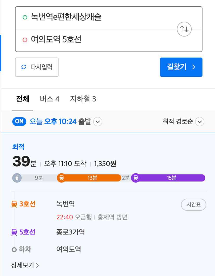Click the green origin marker circle
The height and width of the screenshot is (276, 215).
[25, 17]
